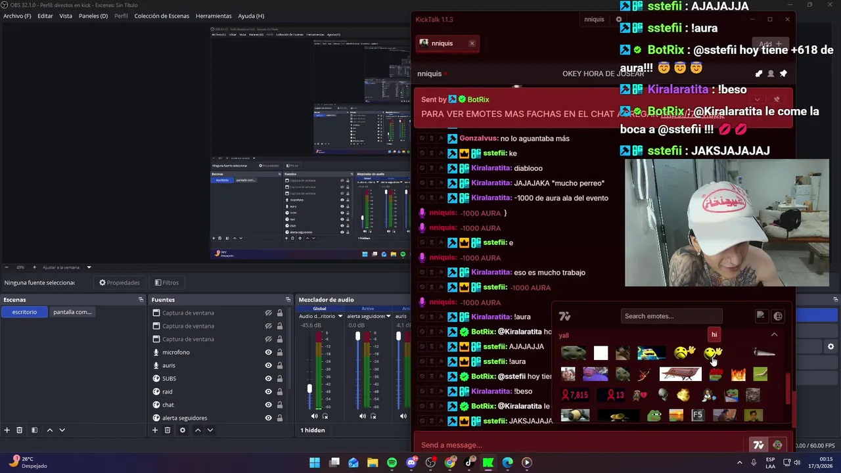The height and width of the screenshot is (473, 841).
Task: Hide the raid source
Action: pos(268,392)
